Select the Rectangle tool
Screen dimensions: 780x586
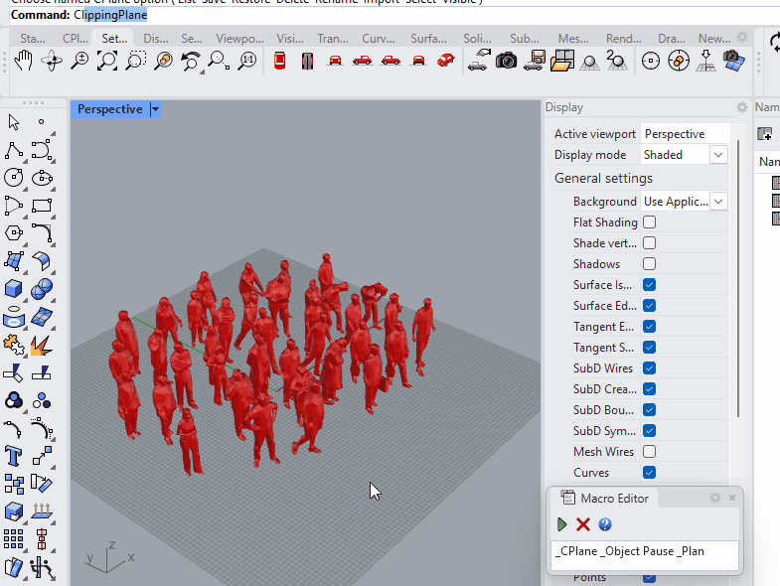42,206
